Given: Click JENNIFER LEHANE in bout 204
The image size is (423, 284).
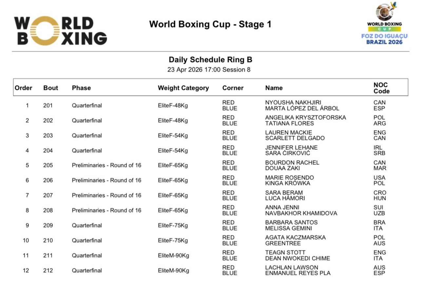Looking at the screenshot, I should coord(291,148).
